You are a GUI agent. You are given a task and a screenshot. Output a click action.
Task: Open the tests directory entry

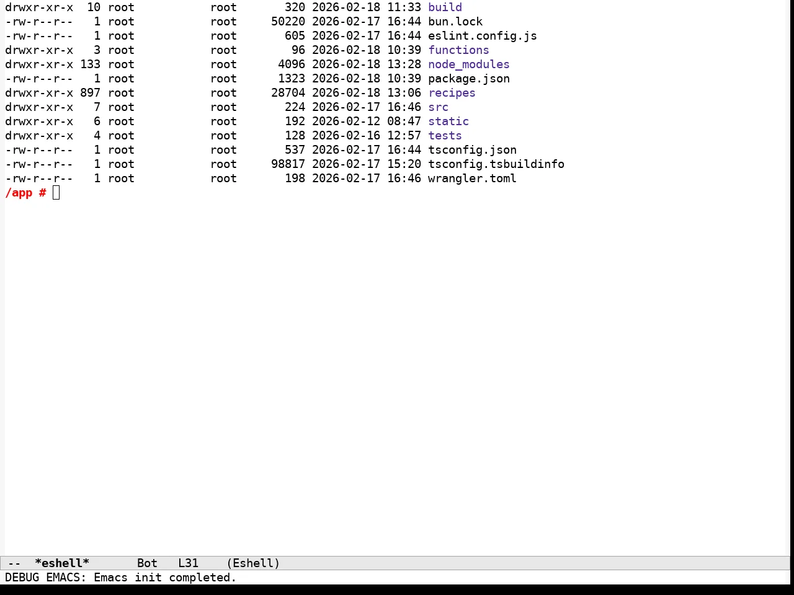click(445, 136)
